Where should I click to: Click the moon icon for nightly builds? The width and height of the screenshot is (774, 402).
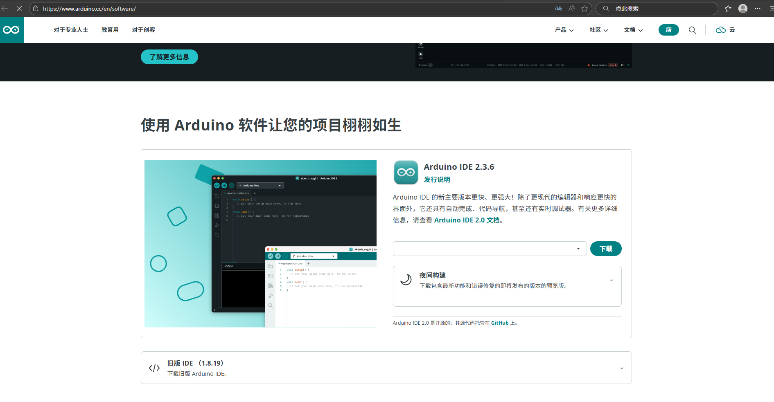coord(406,279)
